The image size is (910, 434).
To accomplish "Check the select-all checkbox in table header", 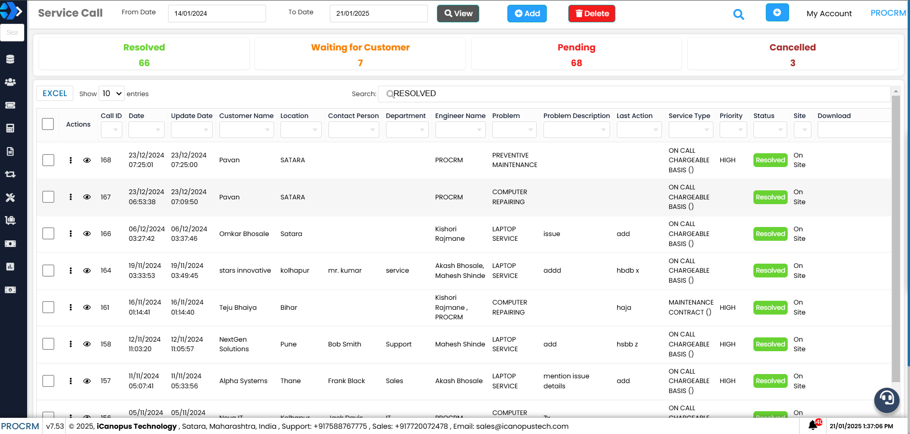I will tap(48, 124).
